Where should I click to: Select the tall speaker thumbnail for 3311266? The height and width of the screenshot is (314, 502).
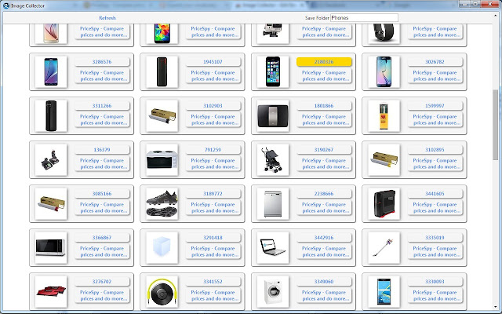[51, 115]
